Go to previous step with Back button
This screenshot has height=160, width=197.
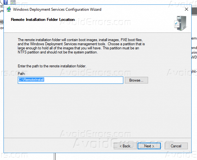(125, 146)
